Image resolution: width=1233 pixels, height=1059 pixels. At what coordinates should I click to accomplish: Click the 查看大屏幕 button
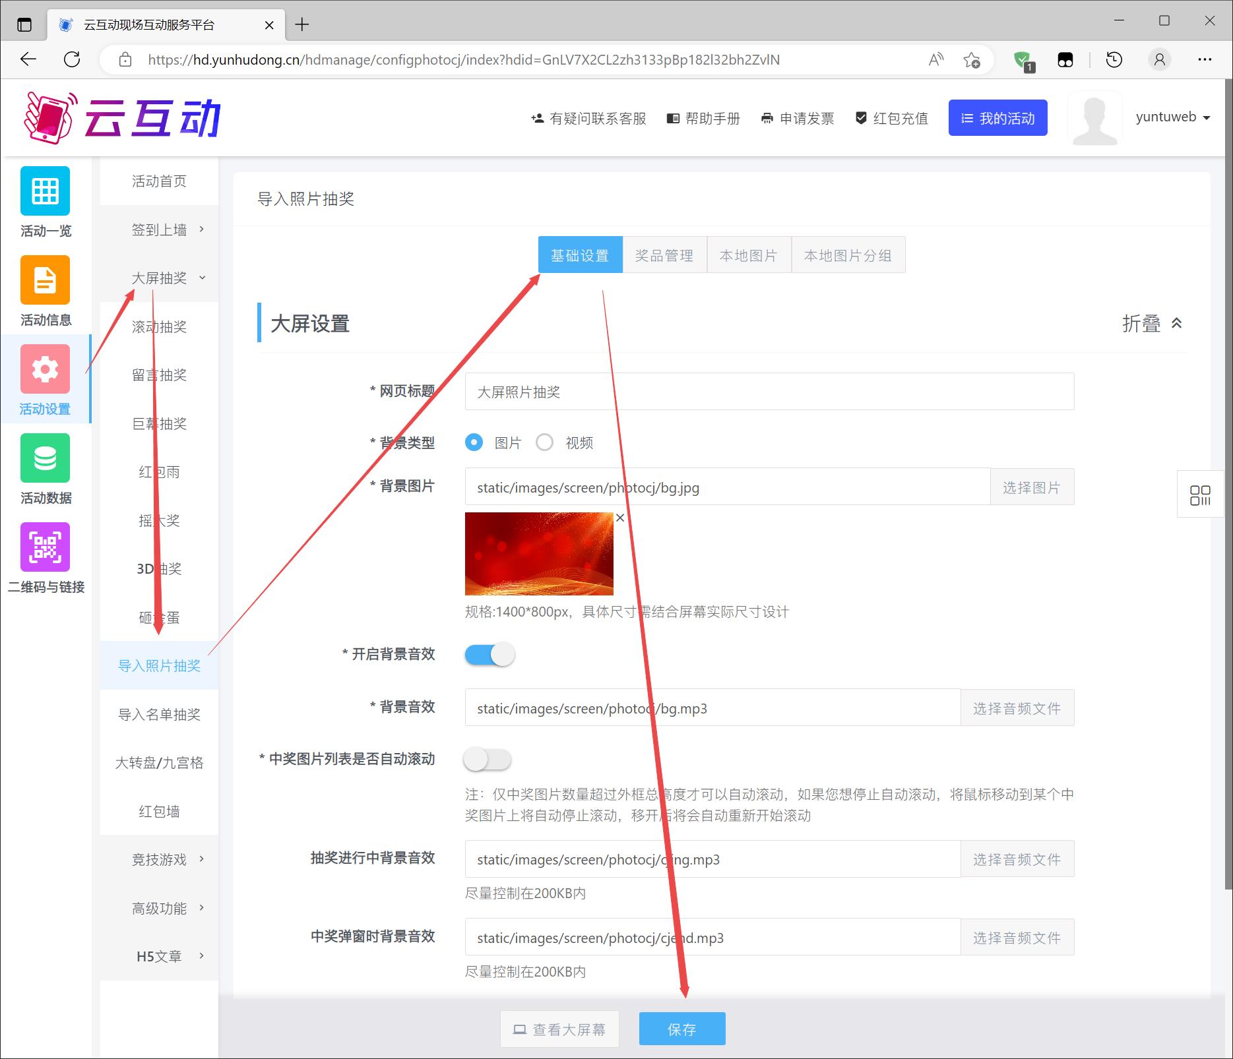(559, 1029)
